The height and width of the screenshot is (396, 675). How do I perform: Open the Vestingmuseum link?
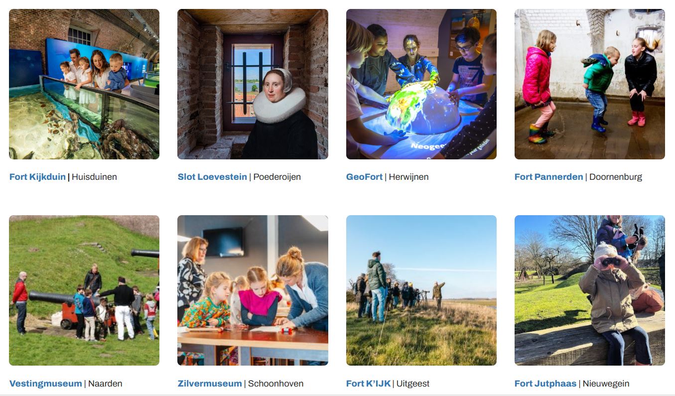coord(45,384)
